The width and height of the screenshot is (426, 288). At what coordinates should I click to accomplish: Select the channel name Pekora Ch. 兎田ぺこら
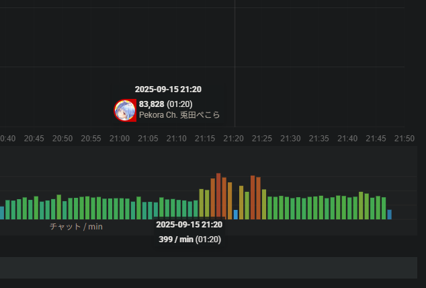(x=179, y=115)
